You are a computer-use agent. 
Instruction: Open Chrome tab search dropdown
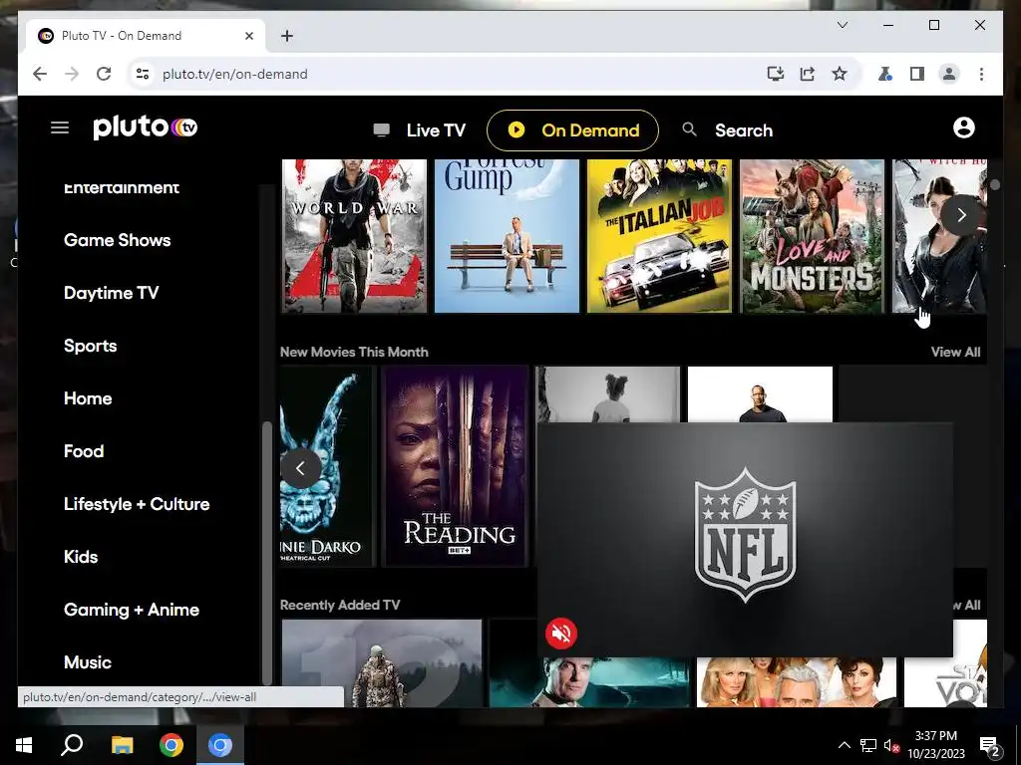(842, 25)
